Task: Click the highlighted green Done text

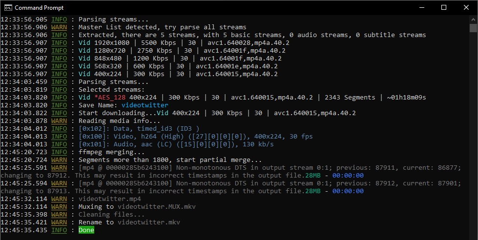Action: coord(86,230)
